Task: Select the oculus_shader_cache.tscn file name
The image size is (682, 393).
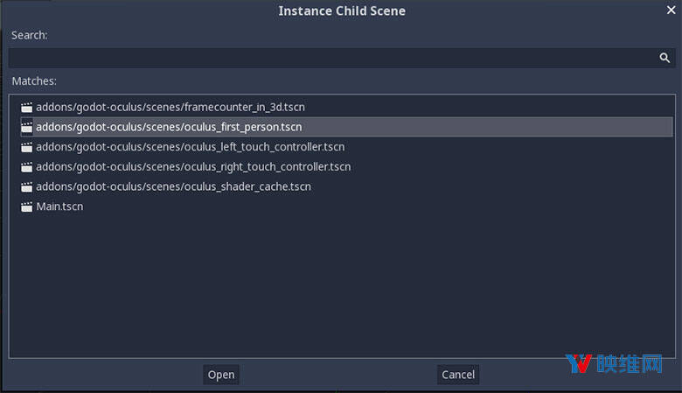Action: tap(173, 187)
